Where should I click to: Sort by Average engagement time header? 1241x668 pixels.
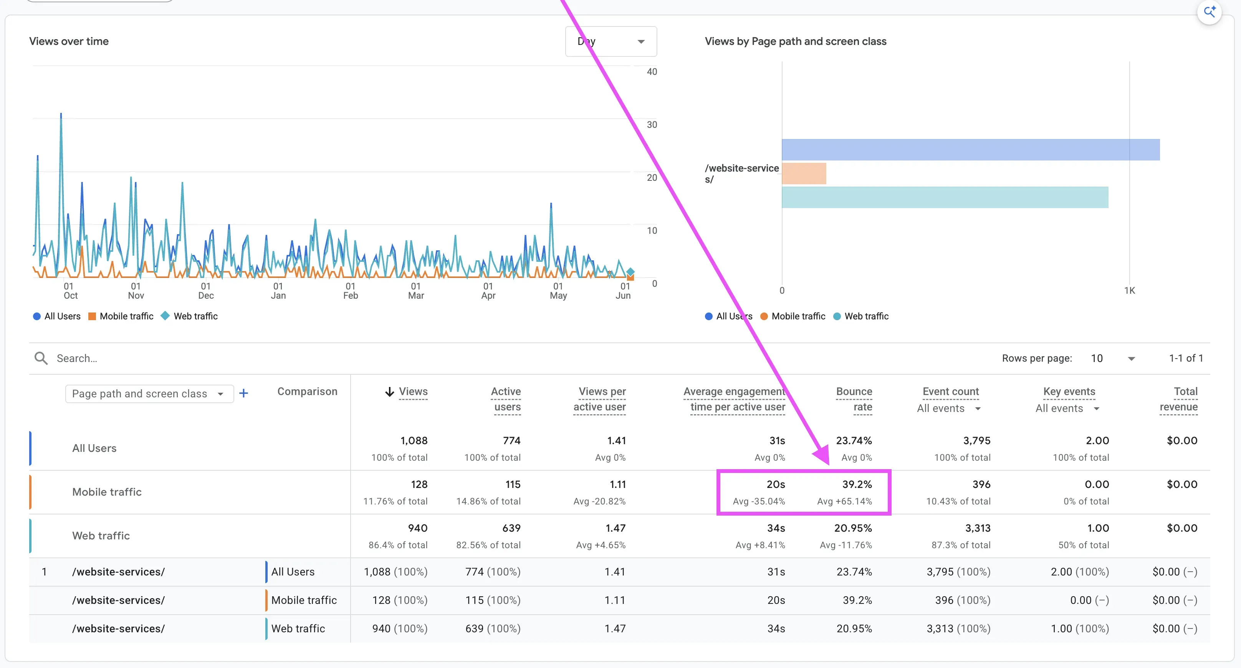734,399
